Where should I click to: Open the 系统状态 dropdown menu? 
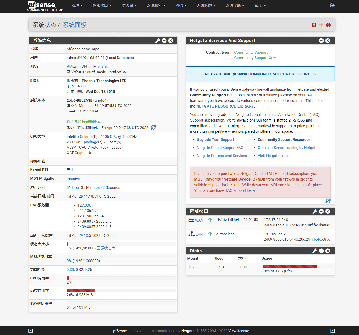(x=206, y=5)
